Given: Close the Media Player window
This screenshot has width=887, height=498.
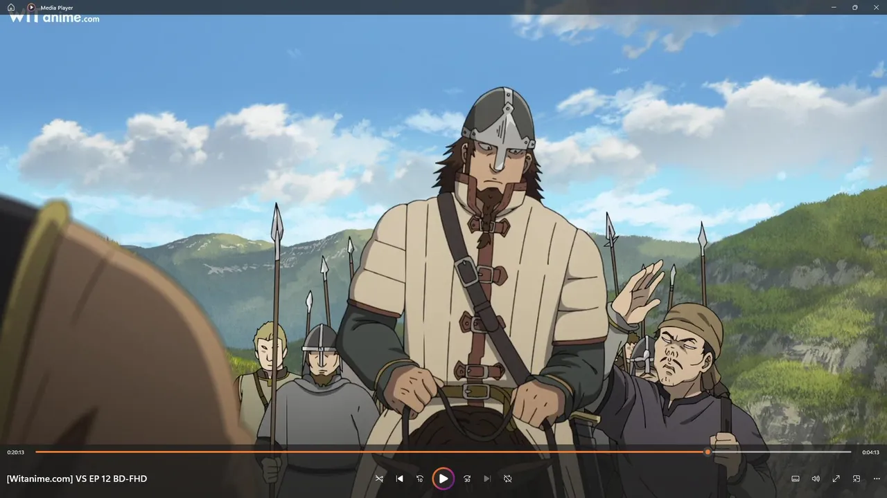Looking at the screenshot, I should click(x=877, y=8).
